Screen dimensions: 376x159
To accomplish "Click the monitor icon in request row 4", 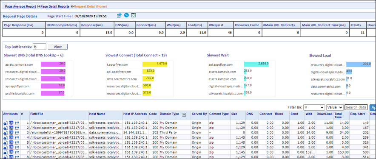I will (11, 137).
